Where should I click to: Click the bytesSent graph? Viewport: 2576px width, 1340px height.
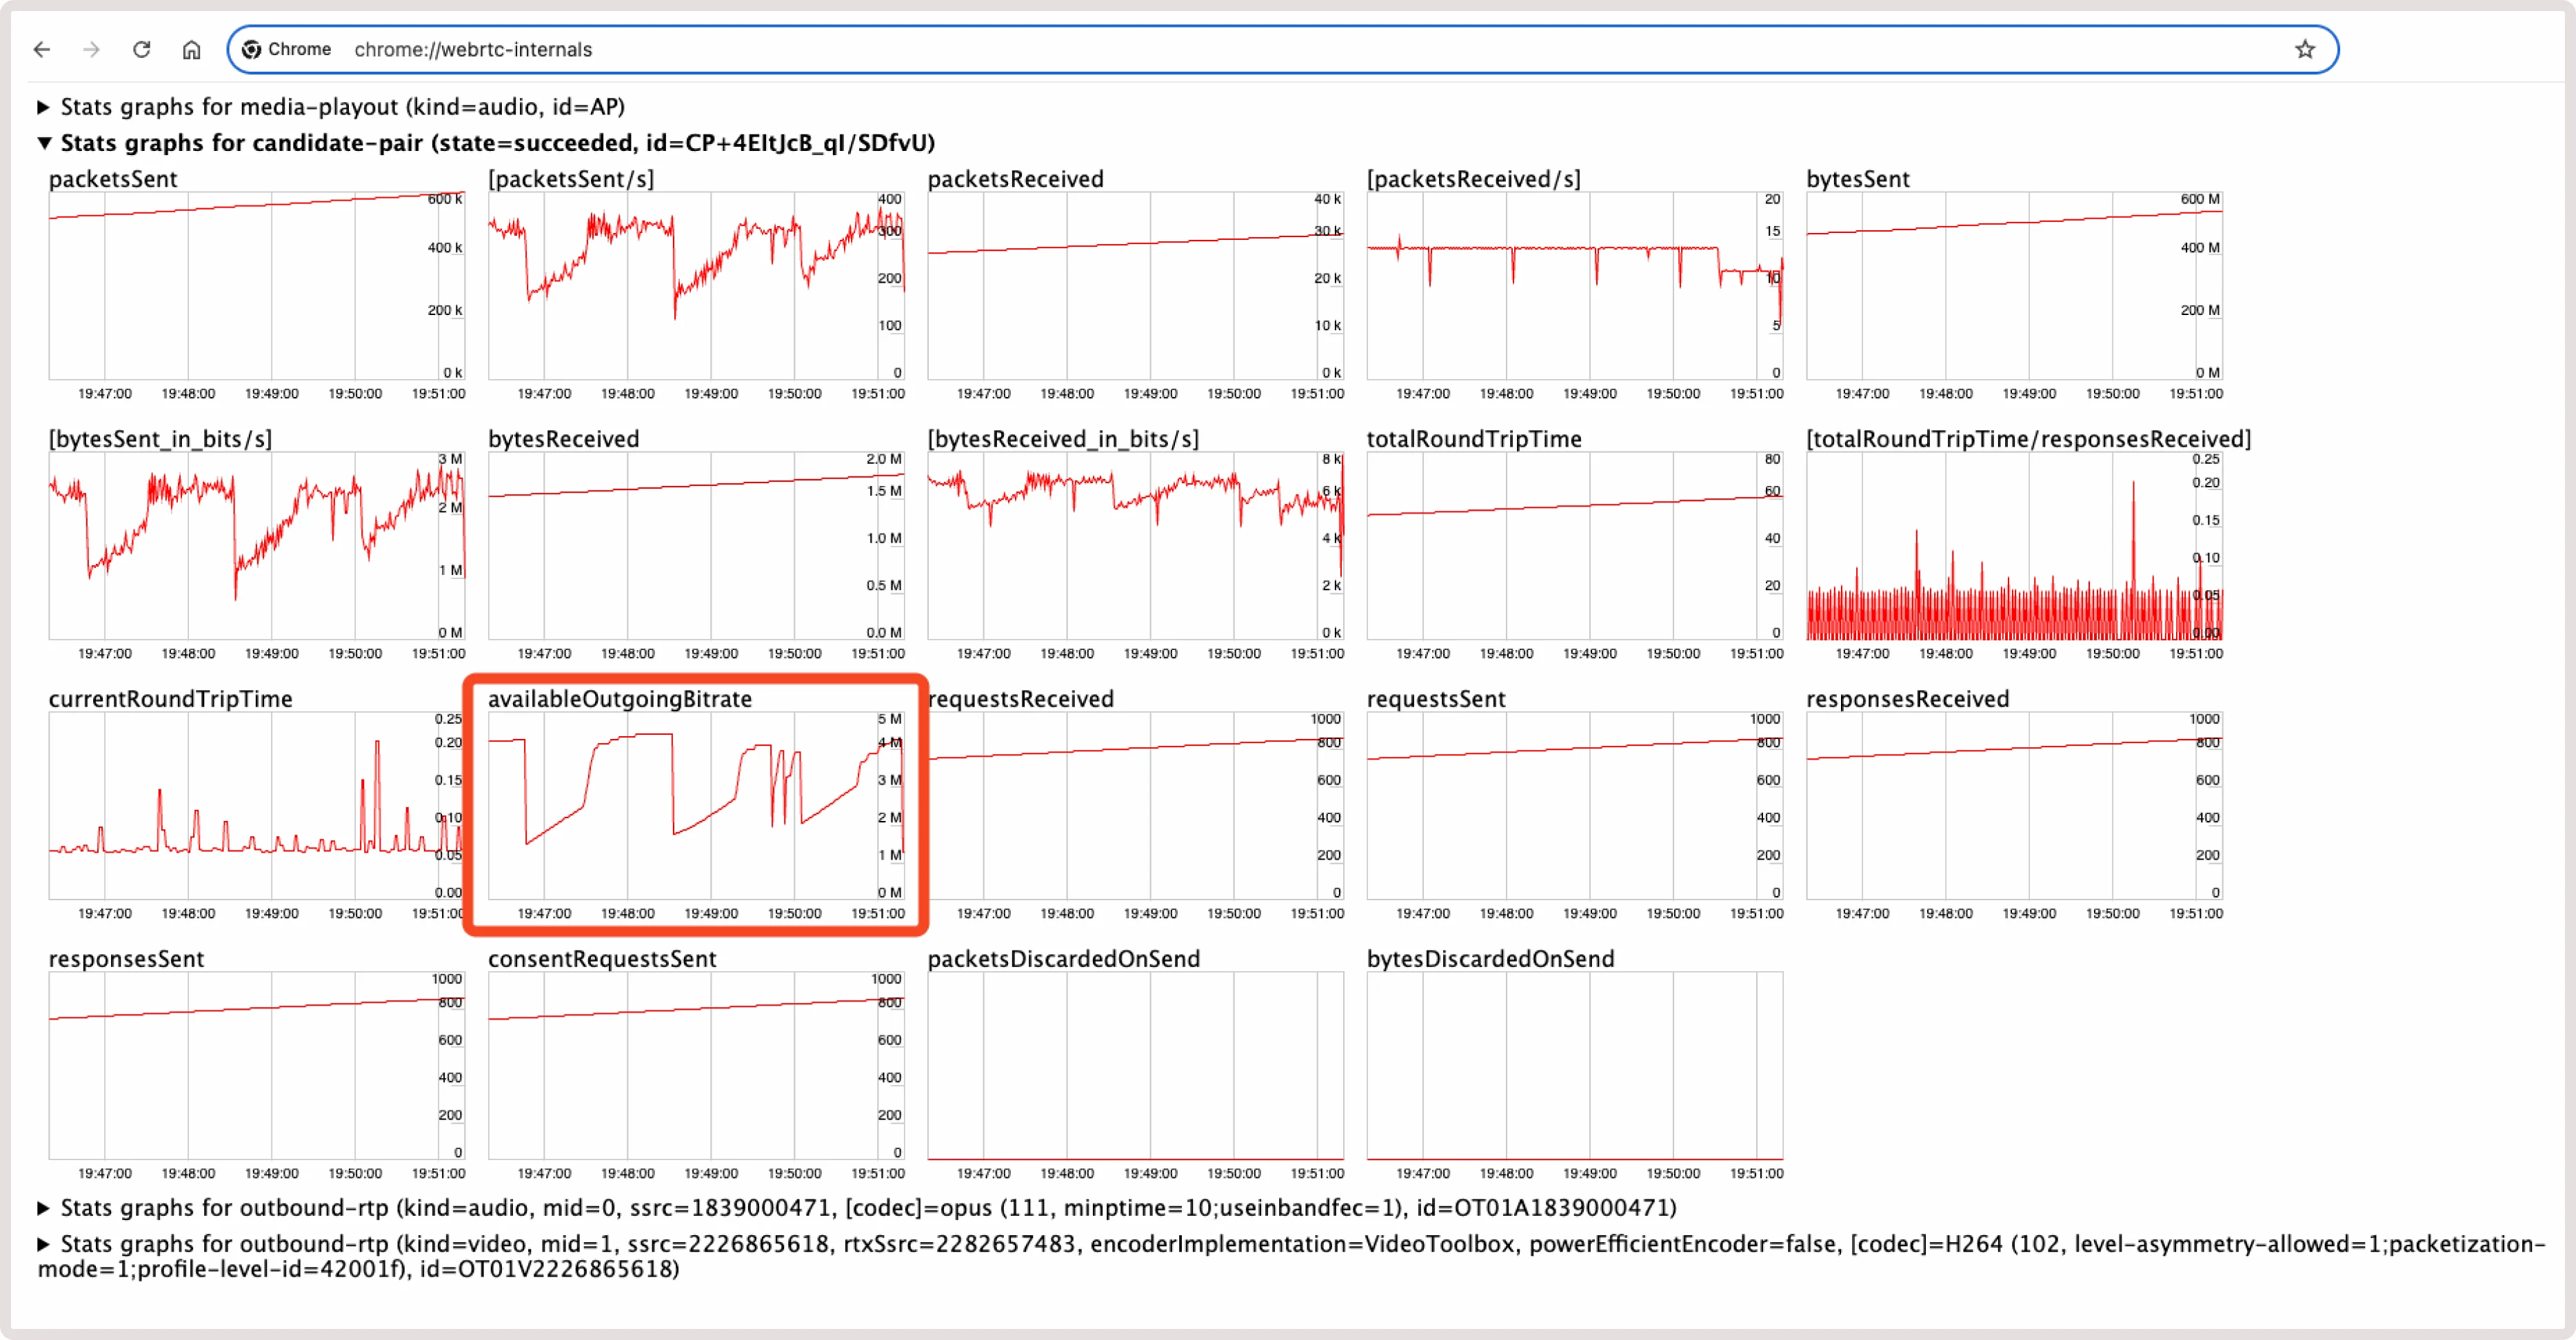click(x=2015, y=286)
